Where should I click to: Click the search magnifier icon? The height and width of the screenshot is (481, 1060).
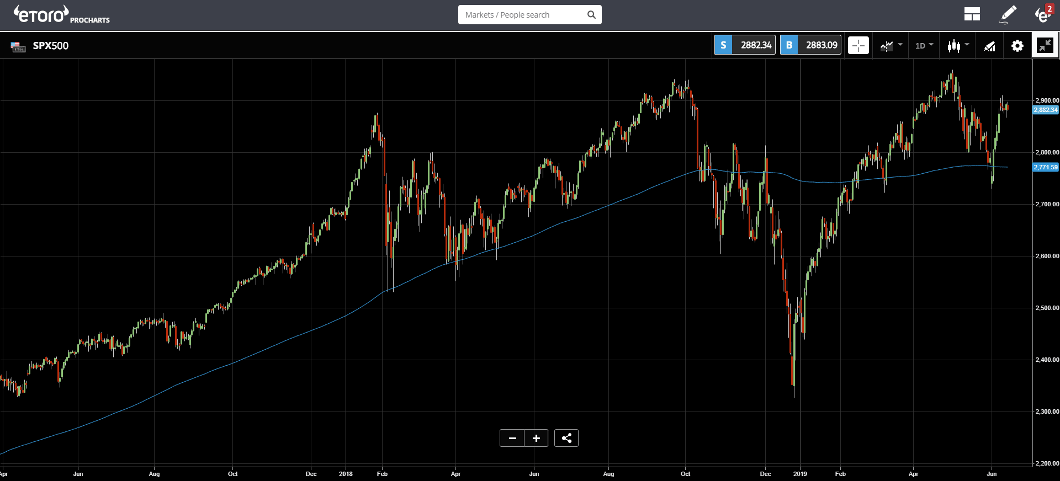[591, 15]
